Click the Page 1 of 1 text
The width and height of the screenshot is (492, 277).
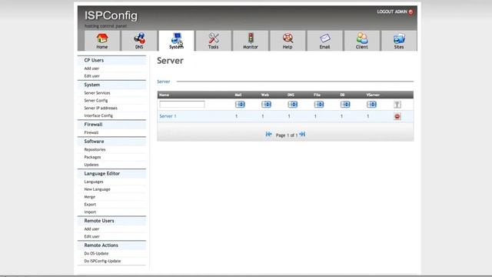[286, 135]
